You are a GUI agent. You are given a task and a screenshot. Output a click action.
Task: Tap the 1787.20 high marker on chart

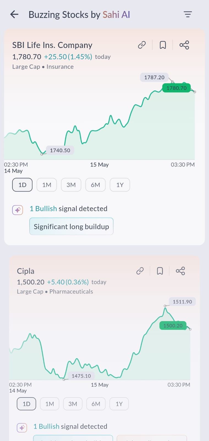154,77
